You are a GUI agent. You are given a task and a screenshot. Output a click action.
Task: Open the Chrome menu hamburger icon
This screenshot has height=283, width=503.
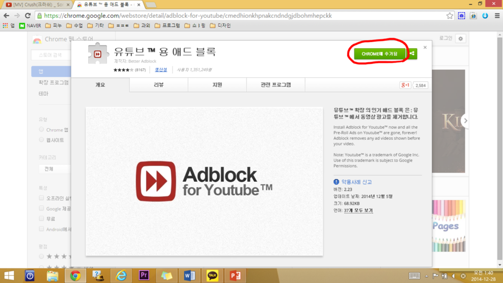tap(497, 16)
